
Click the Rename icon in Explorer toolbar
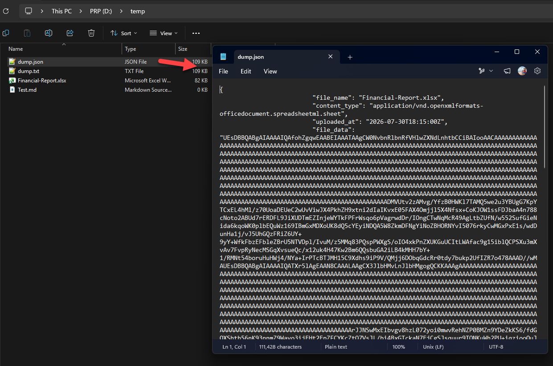coord(49,33)
